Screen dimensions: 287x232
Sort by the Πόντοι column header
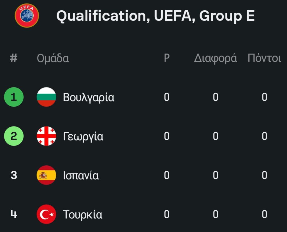(264, 58)
